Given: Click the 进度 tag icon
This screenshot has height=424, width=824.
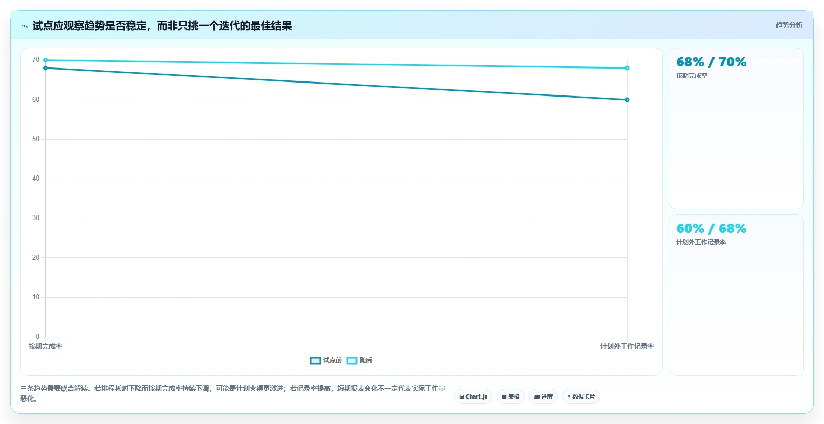Looking at the screenshot, I should [537, 397].
